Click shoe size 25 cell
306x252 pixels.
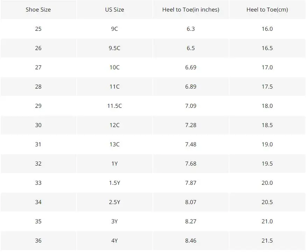(38, 29)
